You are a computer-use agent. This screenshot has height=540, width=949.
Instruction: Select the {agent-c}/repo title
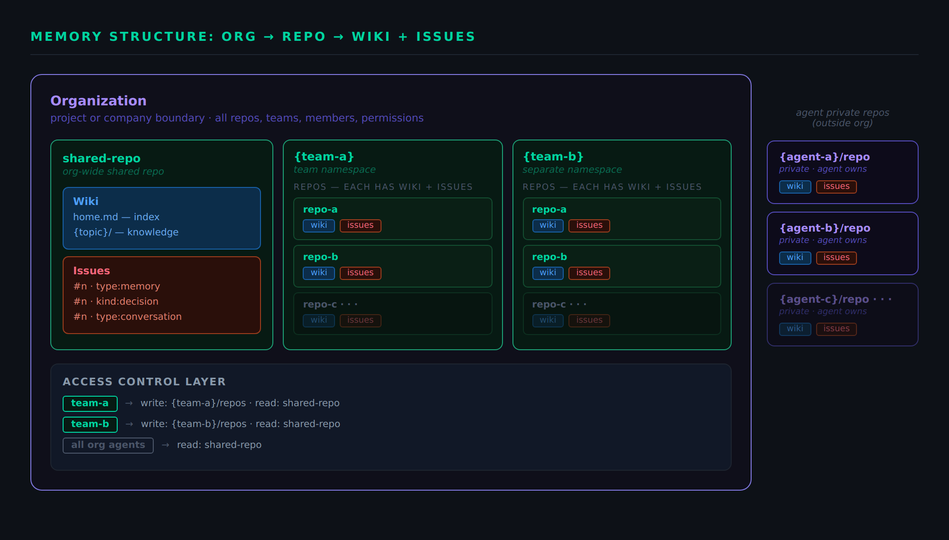click(x=836, y=299)
